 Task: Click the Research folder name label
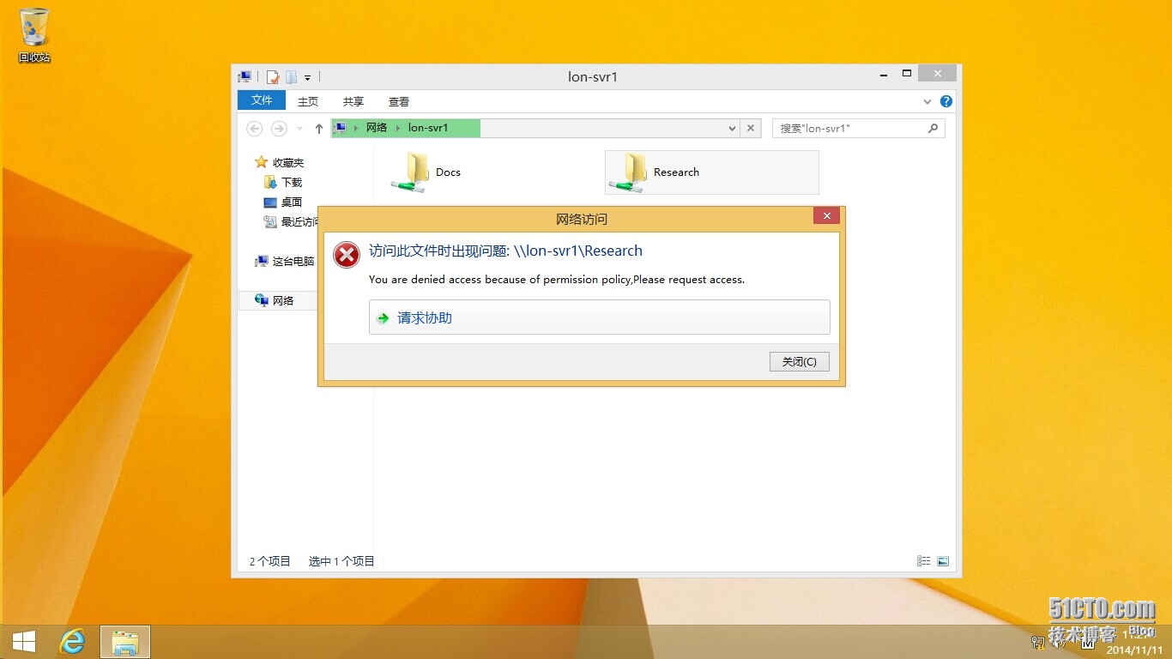click(x=676, y=172)
